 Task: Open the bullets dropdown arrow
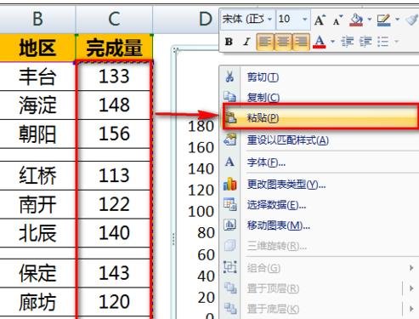pyautogui.click(x=397, y=42)
